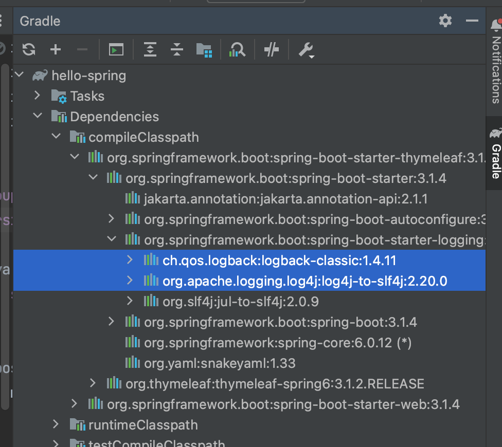This screenshot has height=447, width=502.
Task: Expand thymeleaf-spring6:3.1.2.RELEASE dependency
Action: point(93,383)
